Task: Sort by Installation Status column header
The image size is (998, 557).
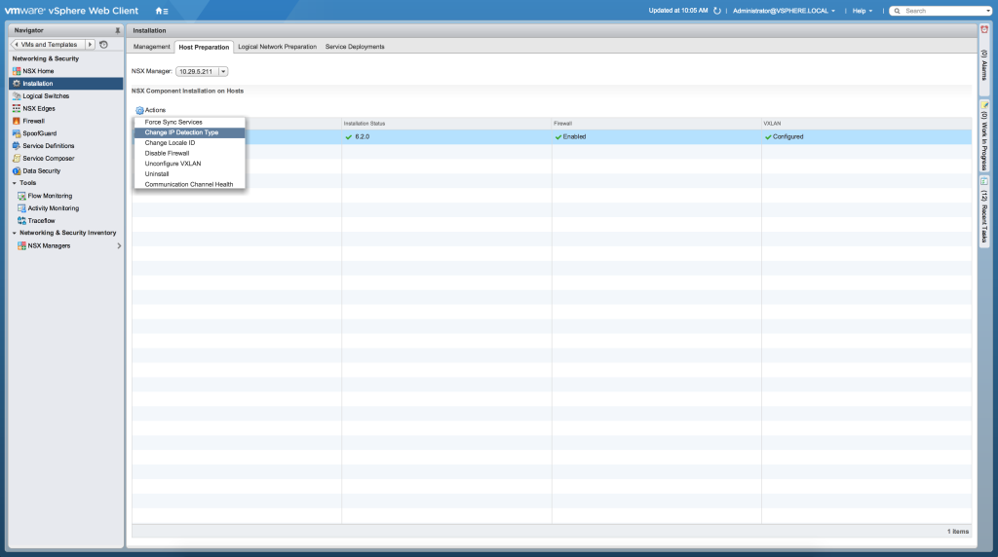Action: (x=446, y=124)
